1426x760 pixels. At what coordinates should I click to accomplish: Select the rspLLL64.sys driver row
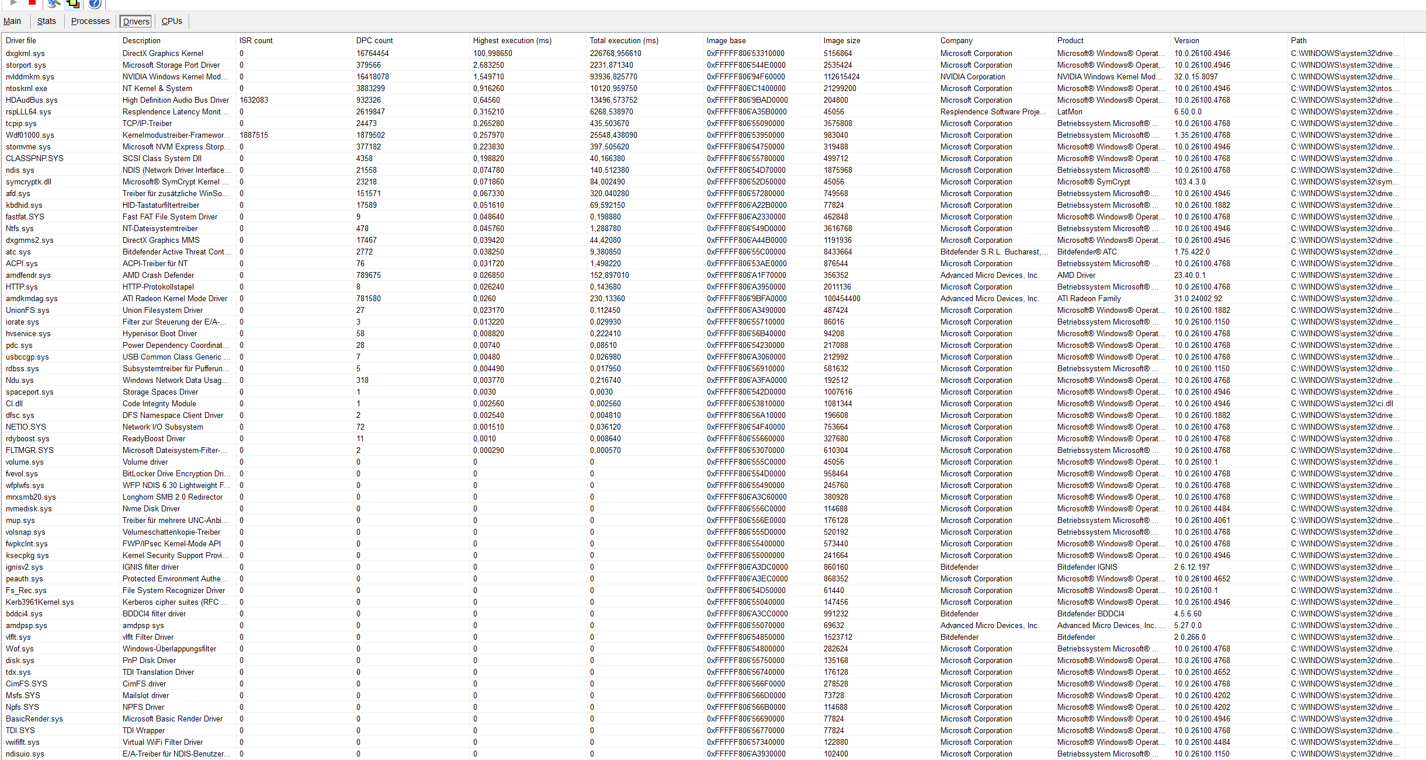(x=29, y=111)
